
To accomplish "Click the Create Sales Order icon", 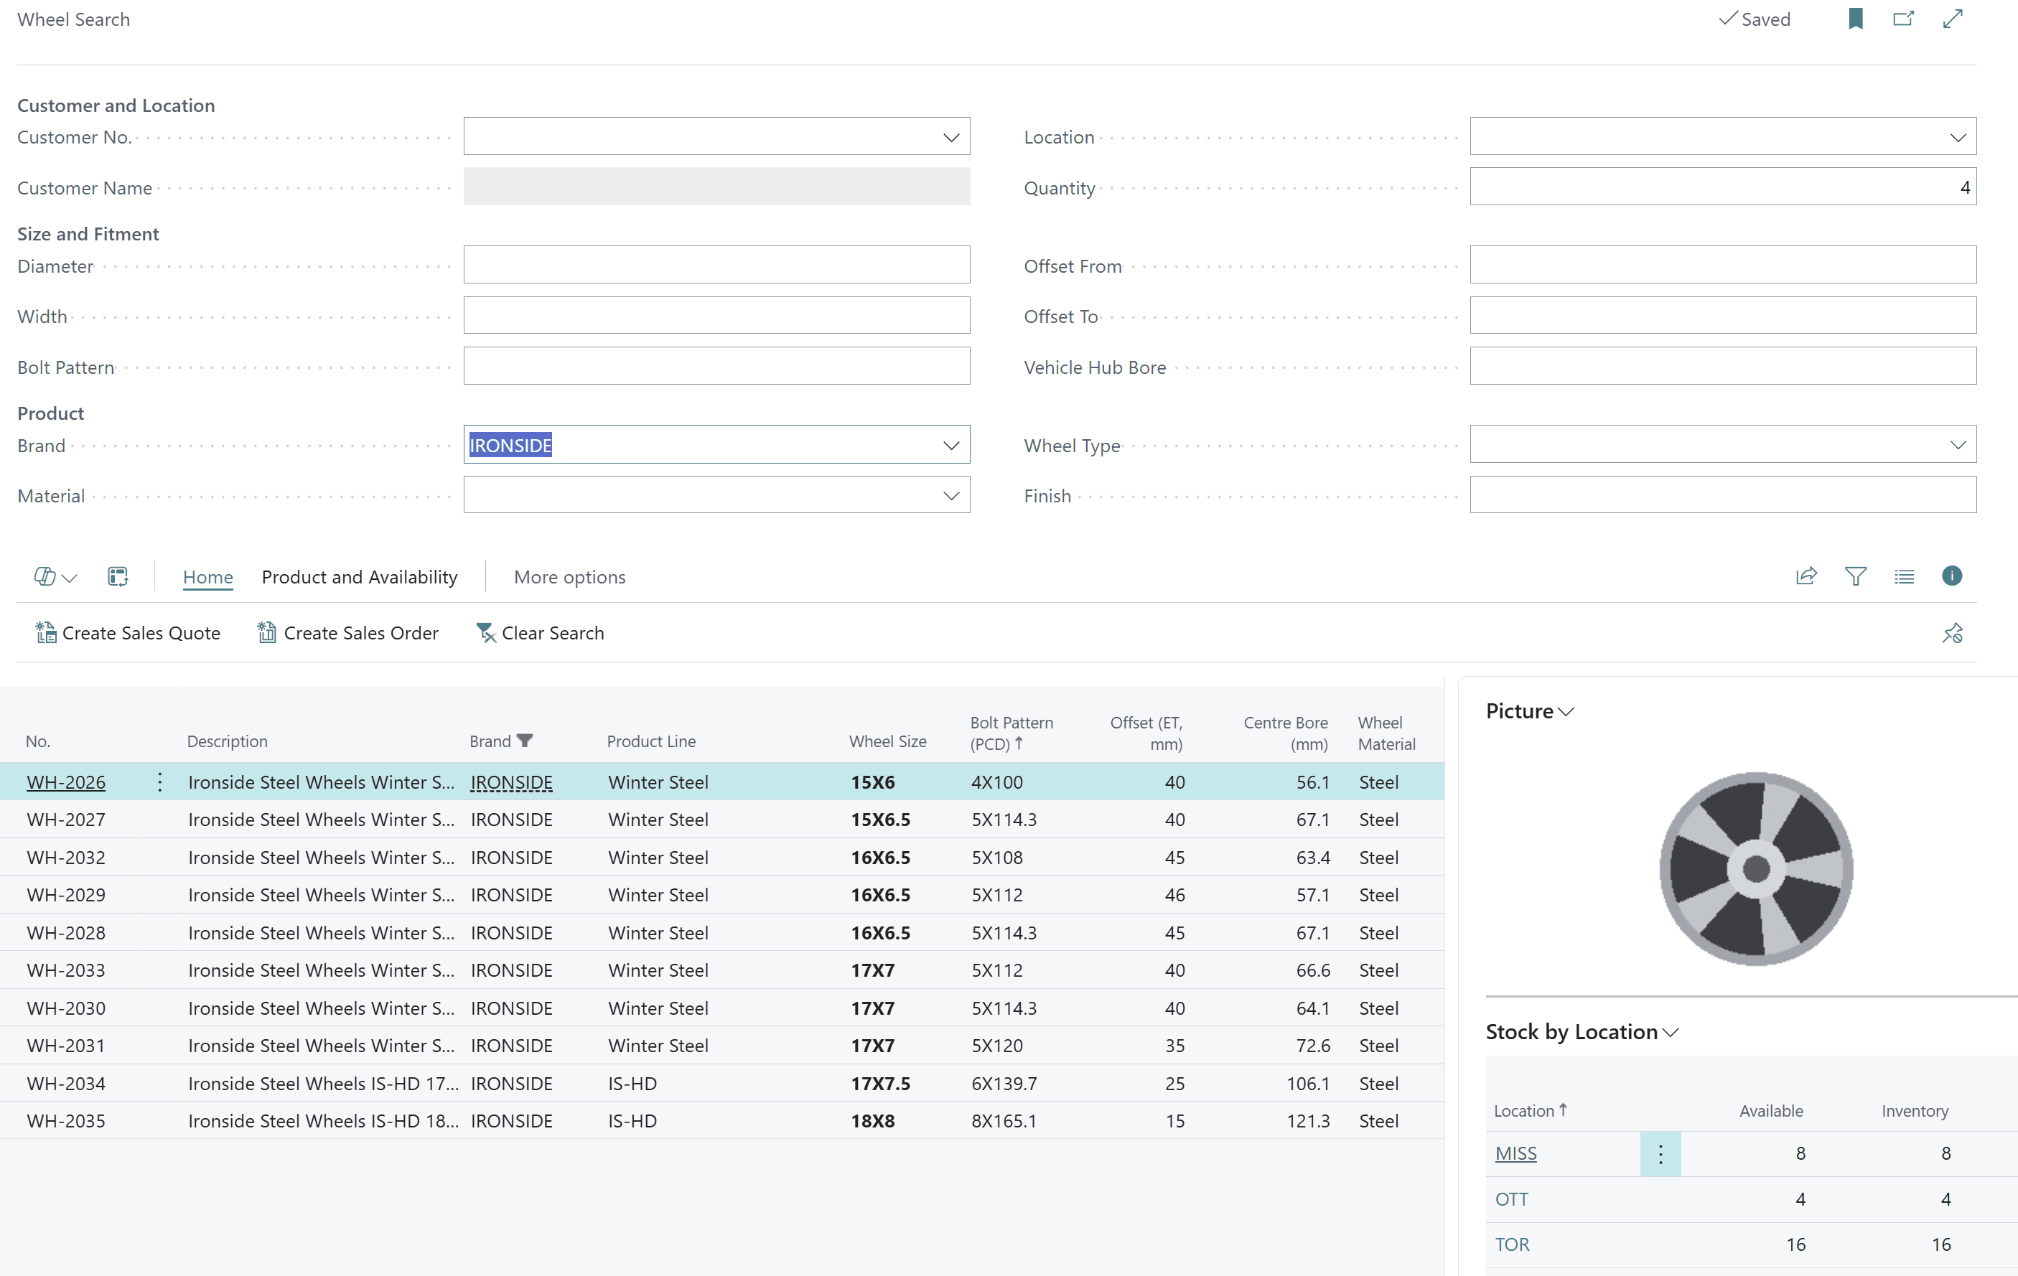I will pos(266,632).
